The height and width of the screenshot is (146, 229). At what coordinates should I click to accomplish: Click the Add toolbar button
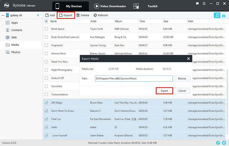tap(50, 15)
